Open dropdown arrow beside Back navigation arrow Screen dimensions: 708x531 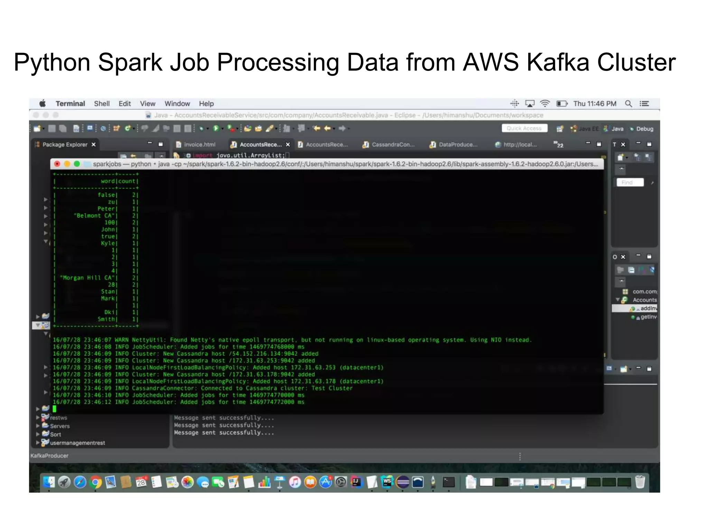pos(334,129)
